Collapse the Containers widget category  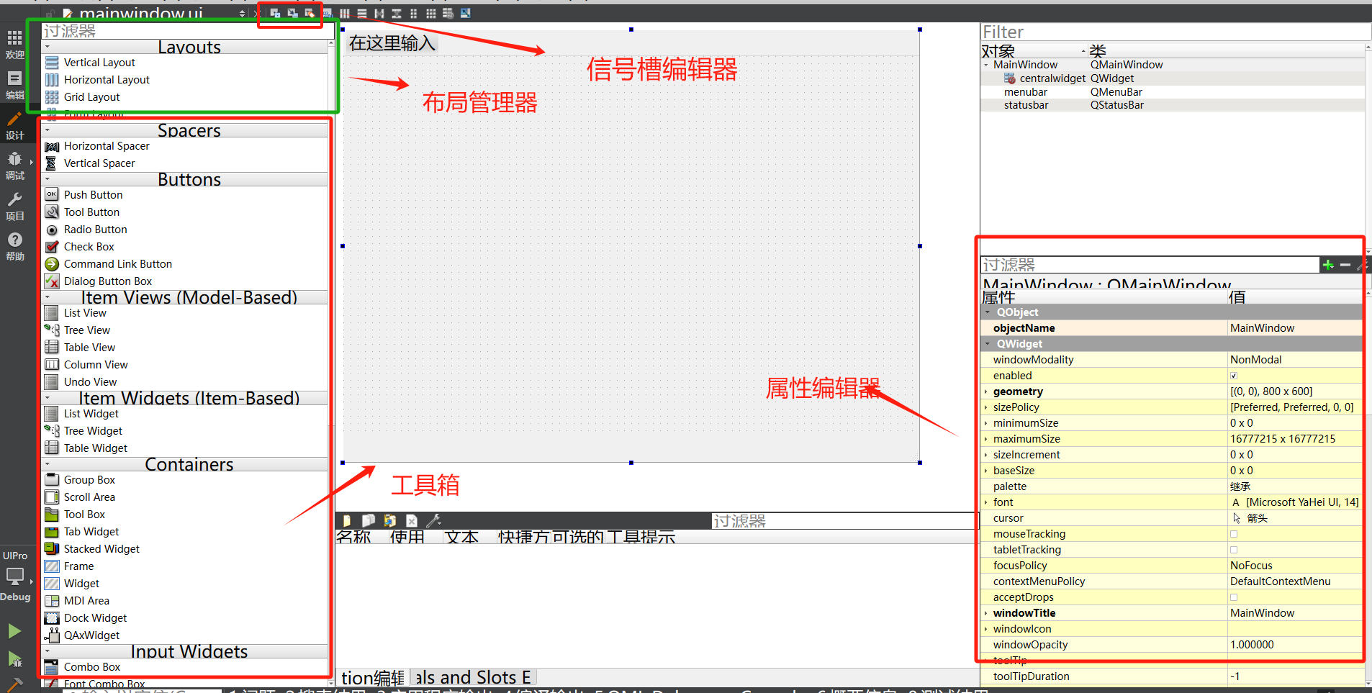48,464
